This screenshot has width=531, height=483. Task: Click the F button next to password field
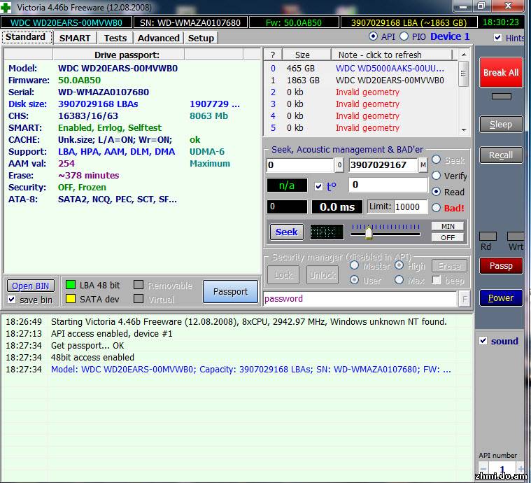pyautogui.click(x=465, y=299)
